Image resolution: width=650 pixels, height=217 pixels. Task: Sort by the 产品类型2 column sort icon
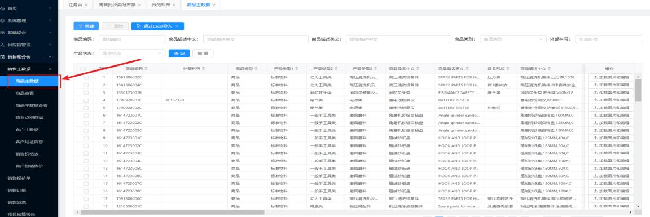337,68
